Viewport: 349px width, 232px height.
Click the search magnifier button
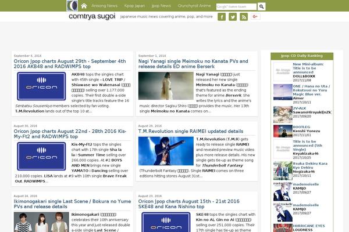coord(262,6)
